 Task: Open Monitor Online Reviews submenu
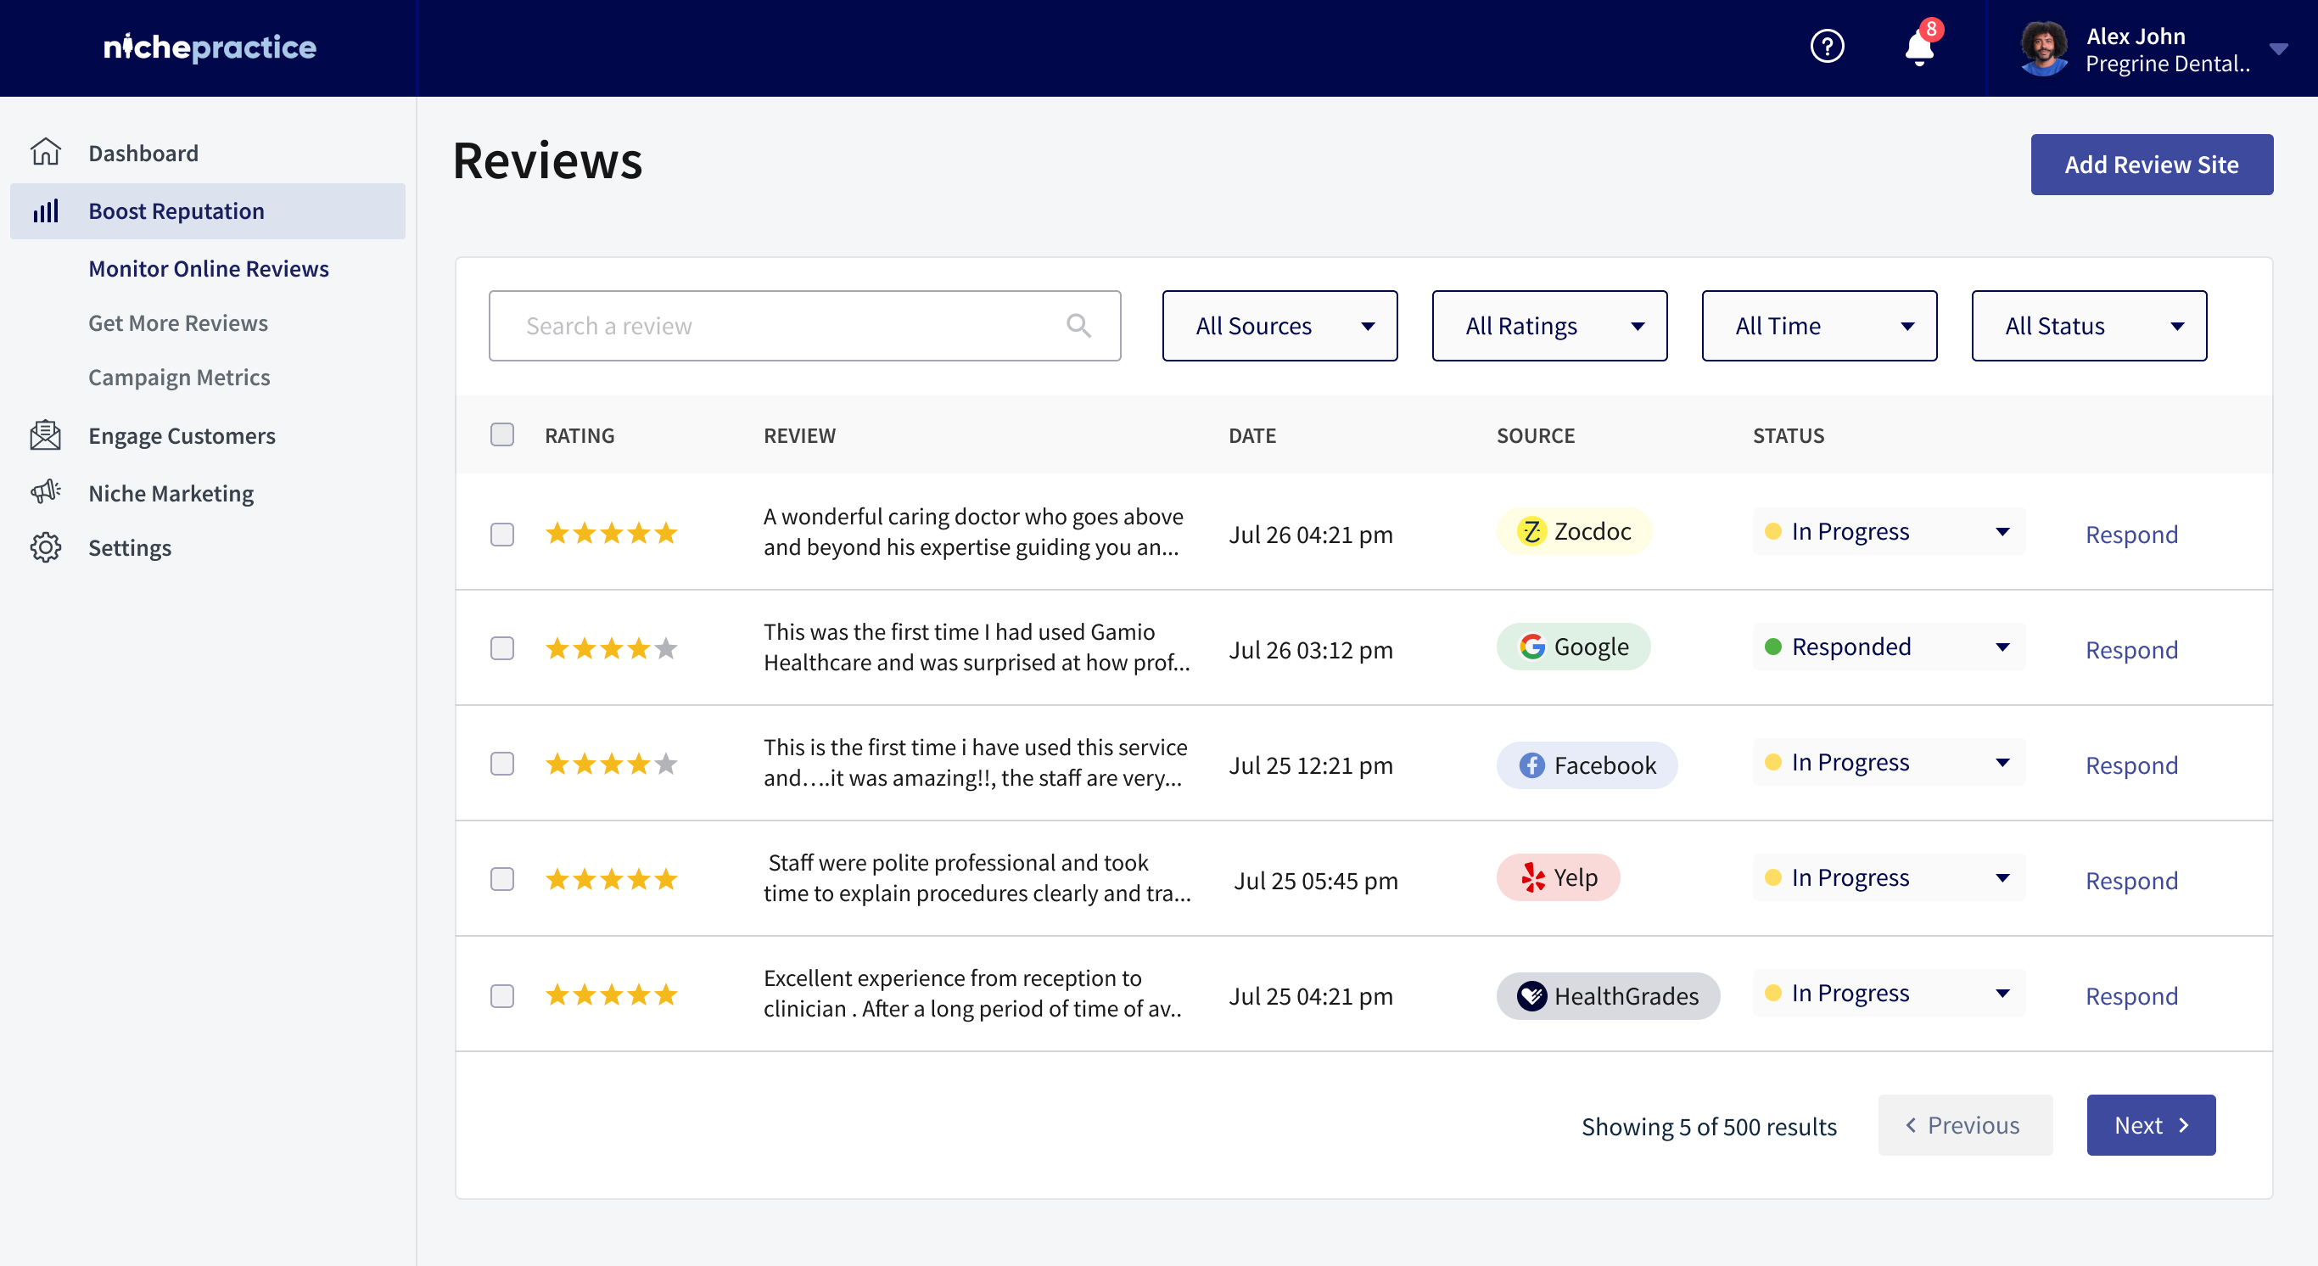click(x=209, y=269)
